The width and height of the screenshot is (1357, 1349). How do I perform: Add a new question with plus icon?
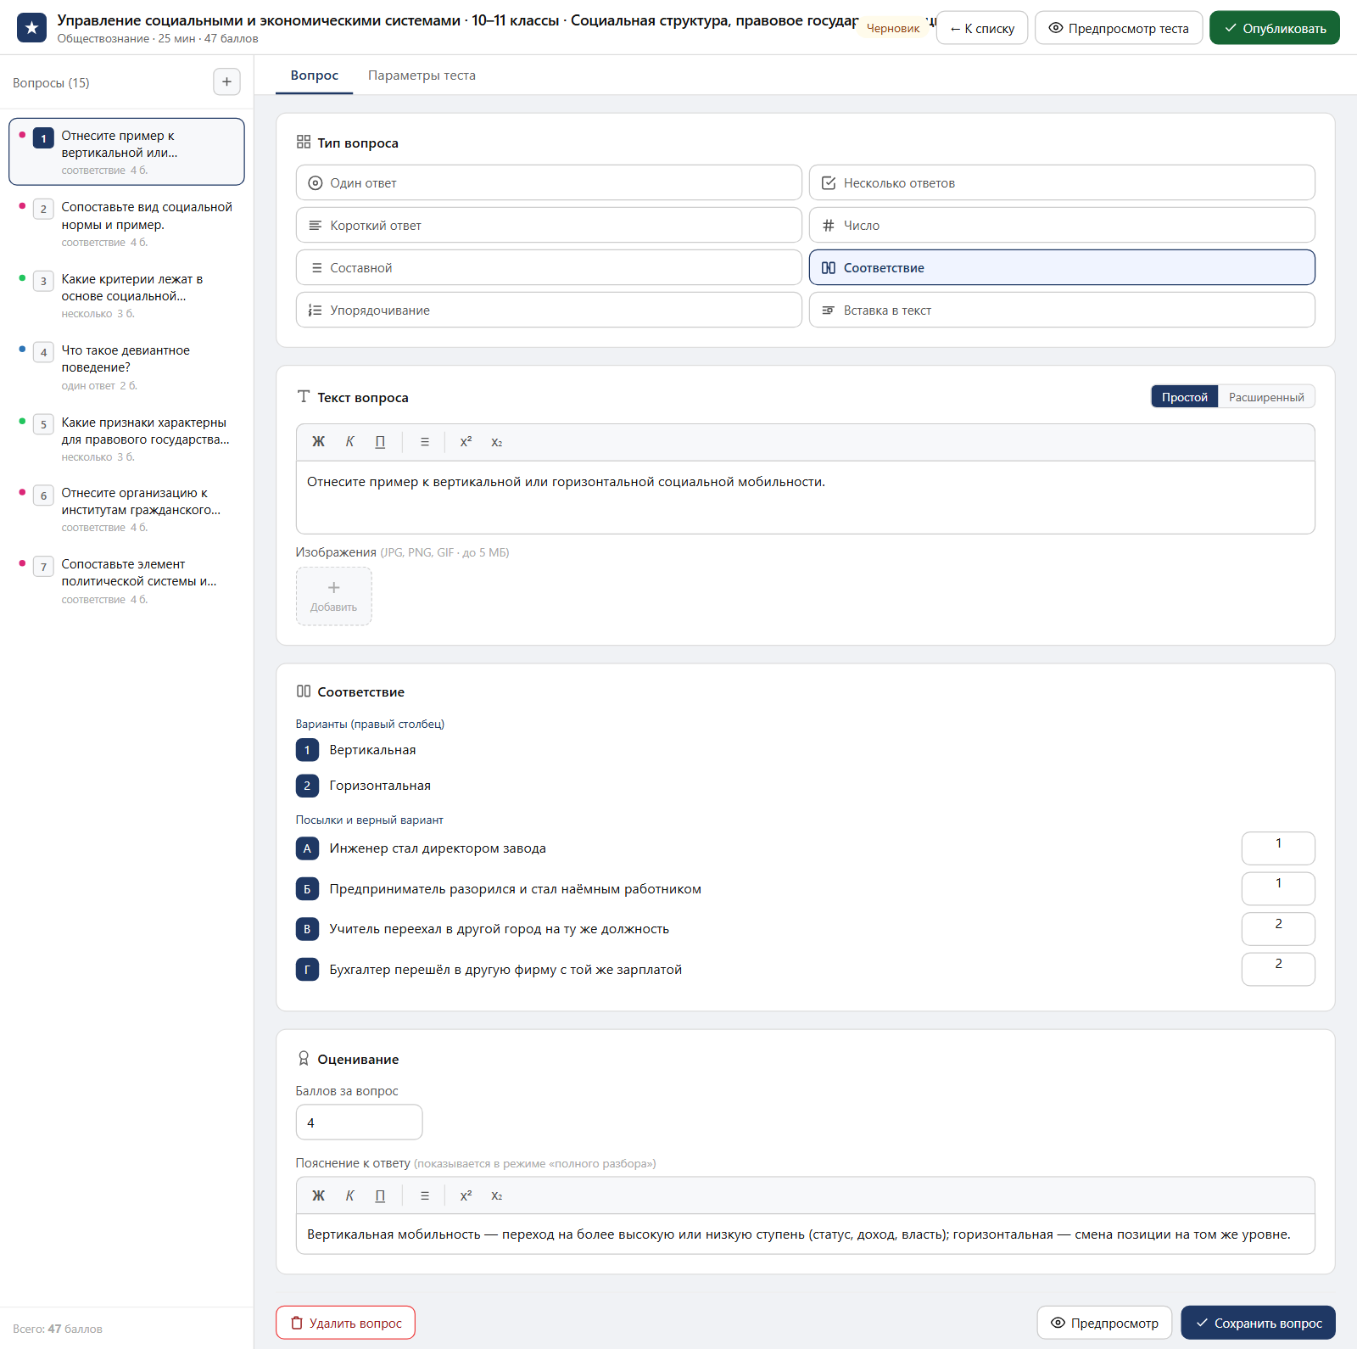click(x=226, y=82)
